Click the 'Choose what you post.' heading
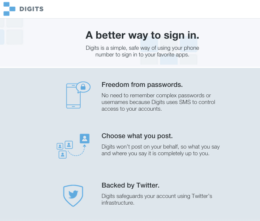Screen dimensions: 260x221 tap(137, 136)
